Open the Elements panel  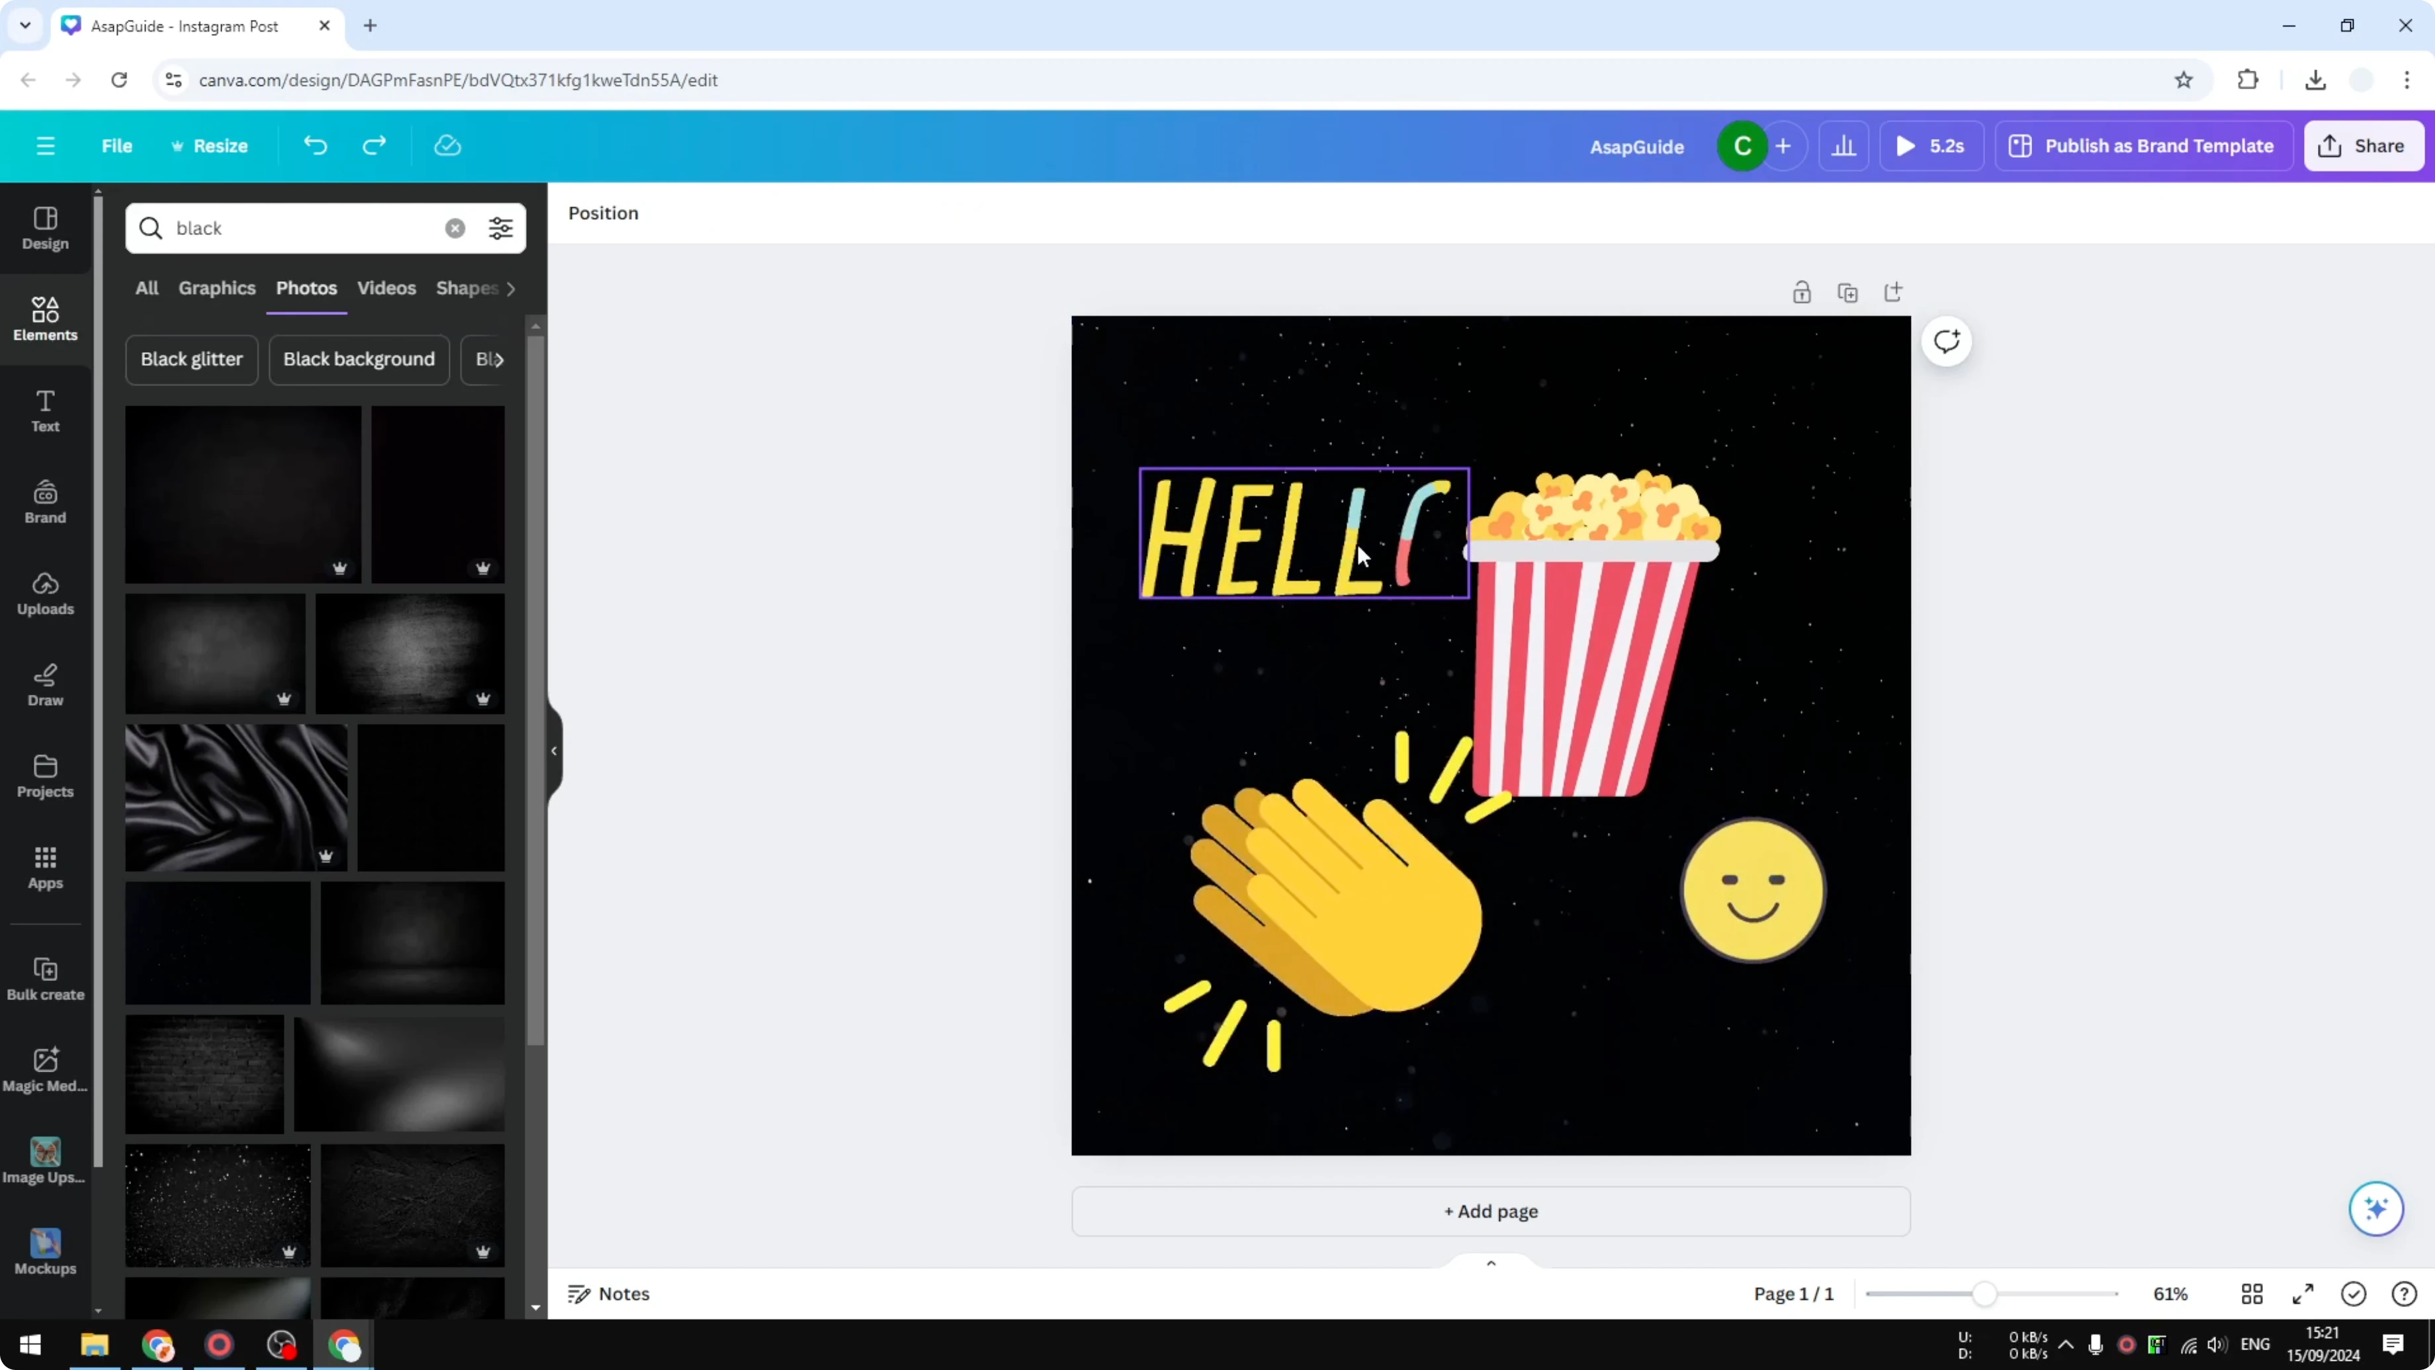tap(46, 320)
